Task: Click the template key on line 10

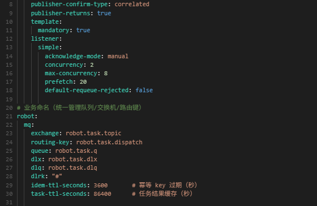Action: (x=45, y=22)
